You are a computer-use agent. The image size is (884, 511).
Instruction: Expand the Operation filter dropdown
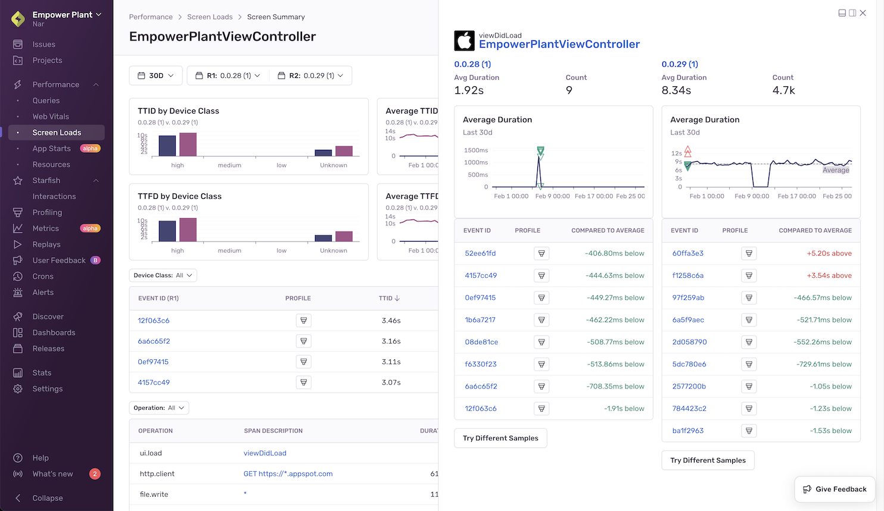pos(158,408)
